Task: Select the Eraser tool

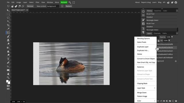Action: click(8, 44)
